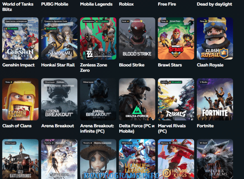Viewport: 244px width, 179px height.
Task: Open the Clash of Clans cover image
Action: pos(20,99)
